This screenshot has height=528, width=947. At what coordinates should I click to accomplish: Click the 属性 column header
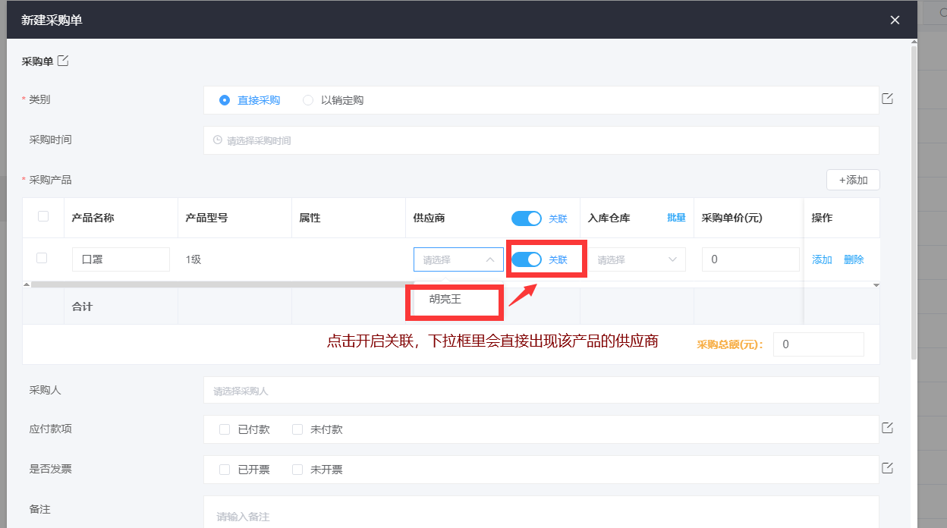pyautogui.click(x=310, y=218)
